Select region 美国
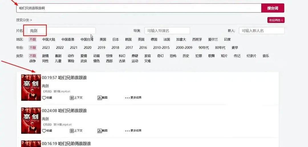Viewport: 308px width, 147px height. (103, 39)
